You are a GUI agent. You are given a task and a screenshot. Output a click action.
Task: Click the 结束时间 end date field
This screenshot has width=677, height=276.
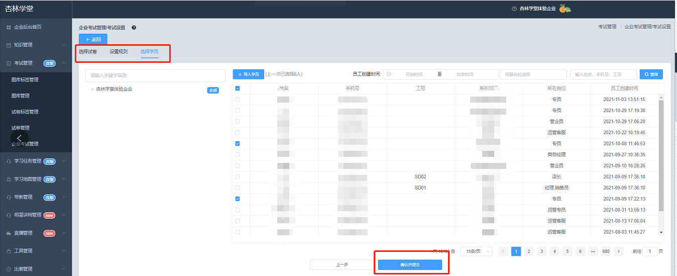pos(465,74)
